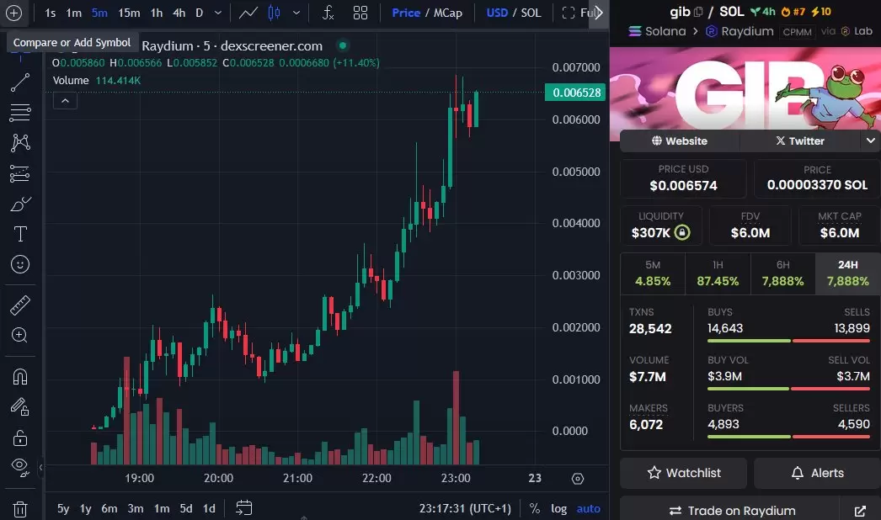Open the time zone menu showing UTC+1
881x520 pixels.
(465, 509)
